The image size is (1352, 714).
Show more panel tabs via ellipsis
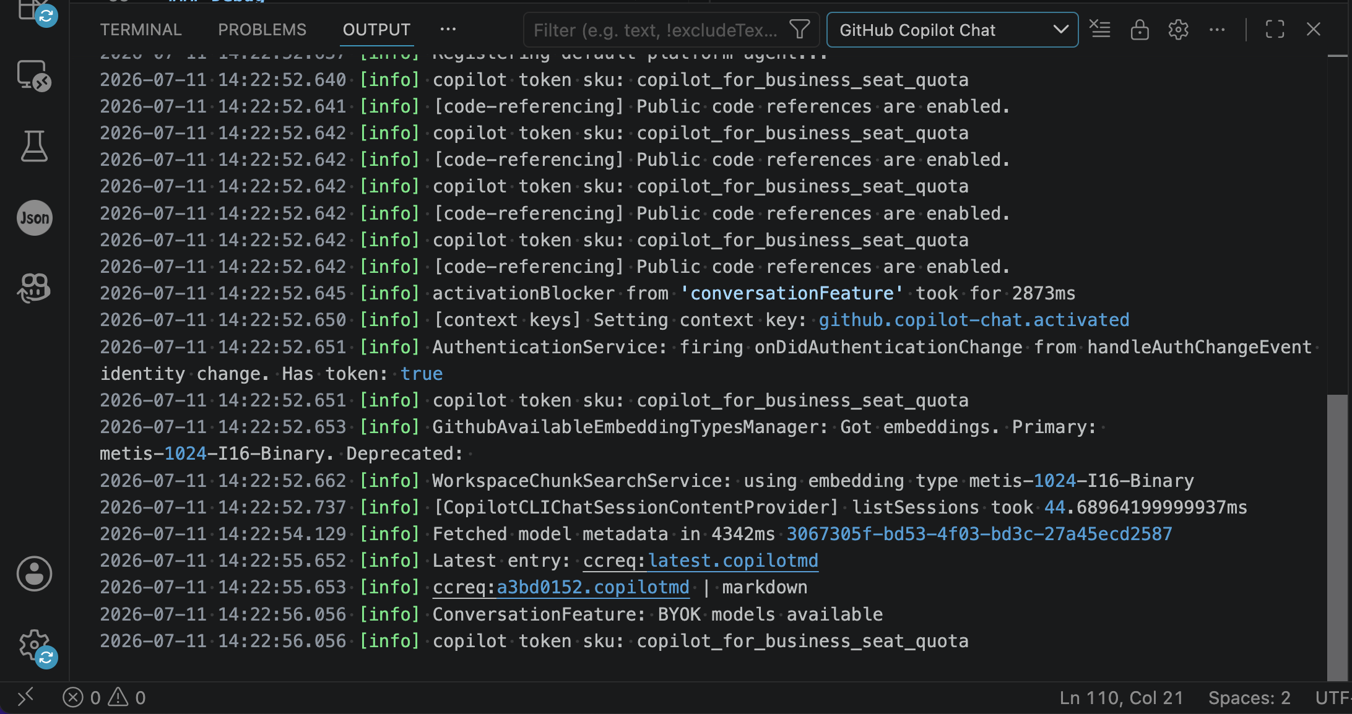coord(448,29)
